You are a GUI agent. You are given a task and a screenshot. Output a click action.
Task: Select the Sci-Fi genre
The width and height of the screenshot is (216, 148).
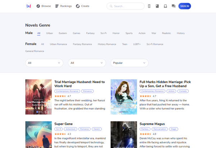pos(103,33)
